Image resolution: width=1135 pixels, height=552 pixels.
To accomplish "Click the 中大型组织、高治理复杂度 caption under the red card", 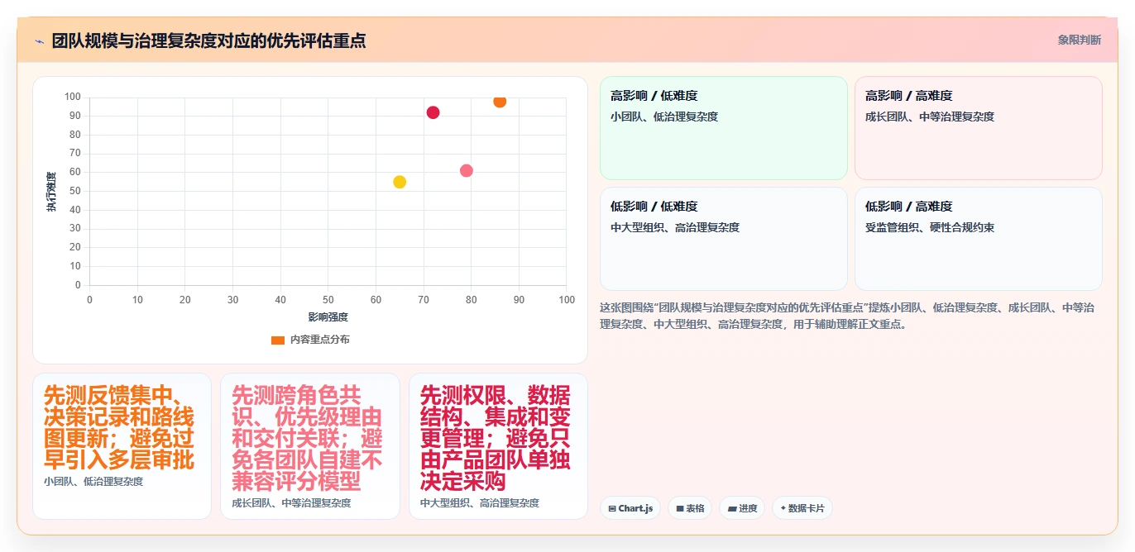I will pos(480,502).
